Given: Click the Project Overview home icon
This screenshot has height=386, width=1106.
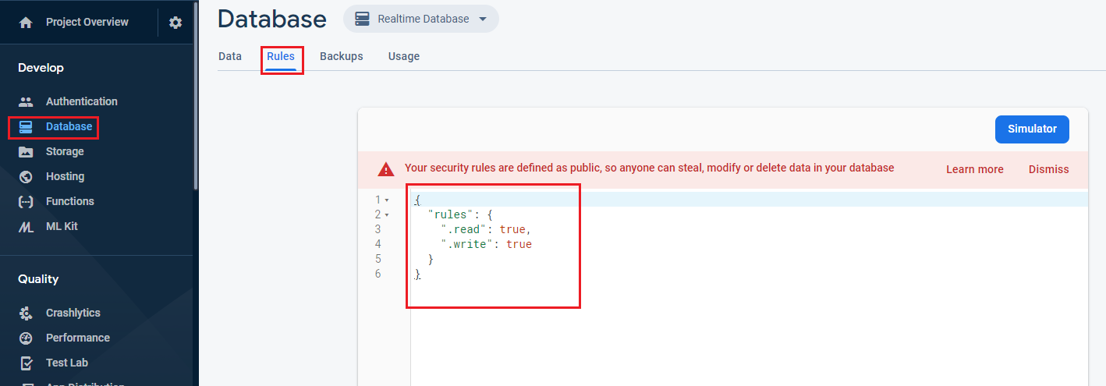Looking at the screenshot, I should [26, 23].
